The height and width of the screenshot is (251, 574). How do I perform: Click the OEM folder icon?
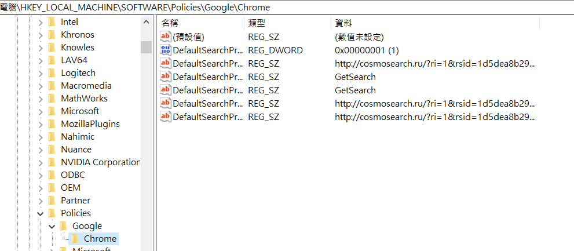pyautogui.click(x=52, y=188)
